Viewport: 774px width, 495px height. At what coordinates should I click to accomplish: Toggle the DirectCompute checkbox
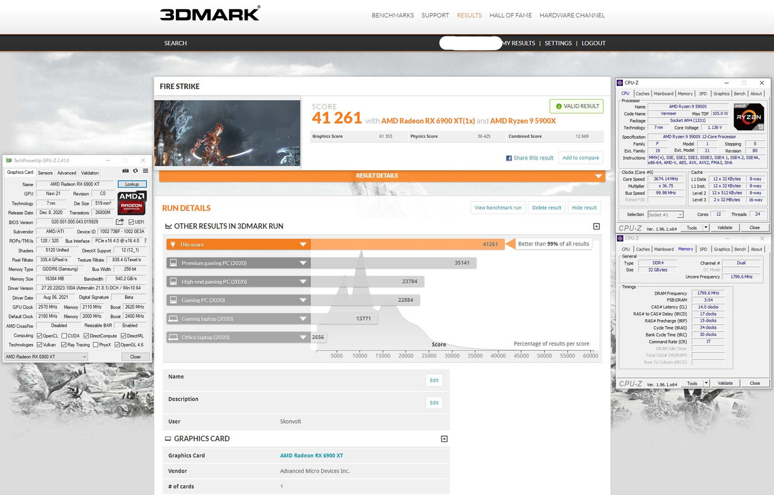[85, 335]
